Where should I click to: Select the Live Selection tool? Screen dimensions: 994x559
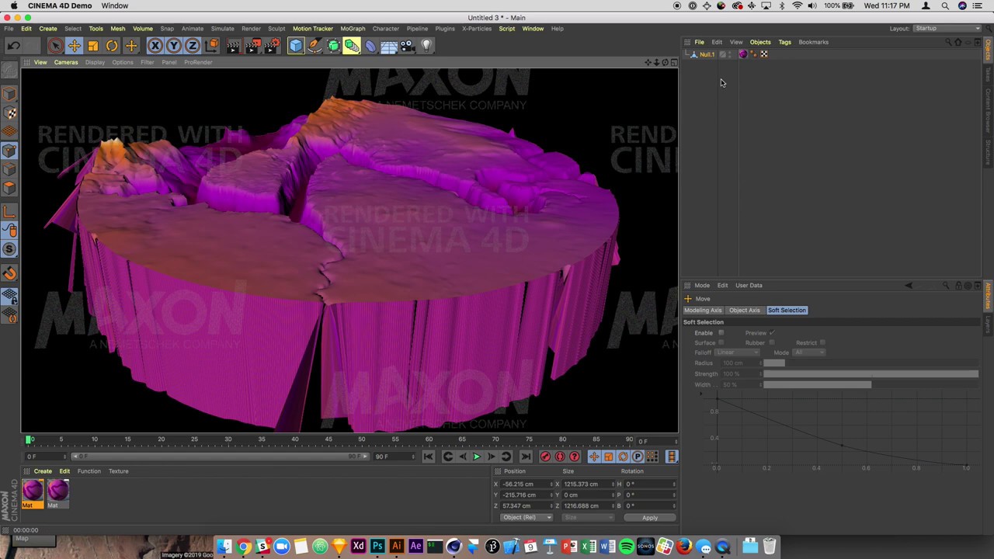(55, 46)
